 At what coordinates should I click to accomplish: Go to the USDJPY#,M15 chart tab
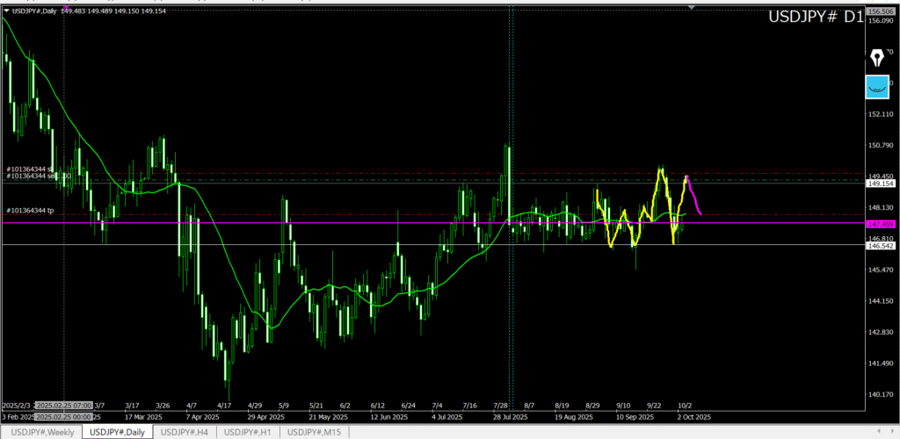click(x=317, y=432)
